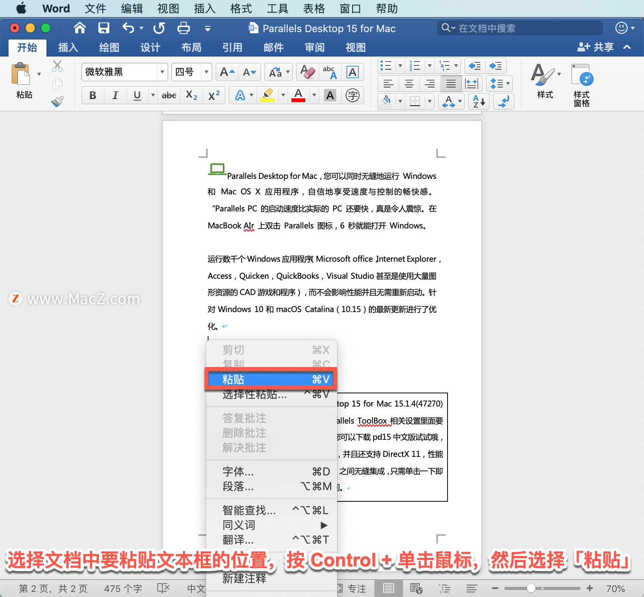Apply character border icon
This screenshot has width=644, height=597.
353,72
